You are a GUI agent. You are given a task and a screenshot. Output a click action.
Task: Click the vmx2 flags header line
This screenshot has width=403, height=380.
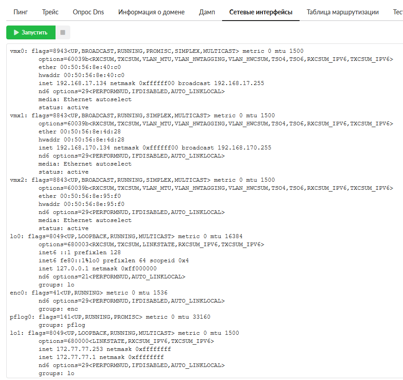click(142, 180)
